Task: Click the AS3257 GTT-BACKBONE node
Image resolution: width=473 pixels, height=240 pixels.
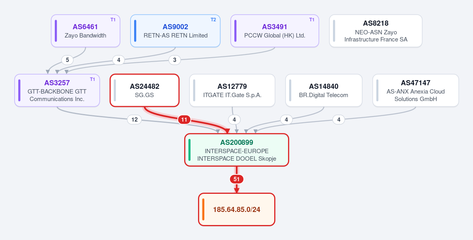Action: (57, 90)
